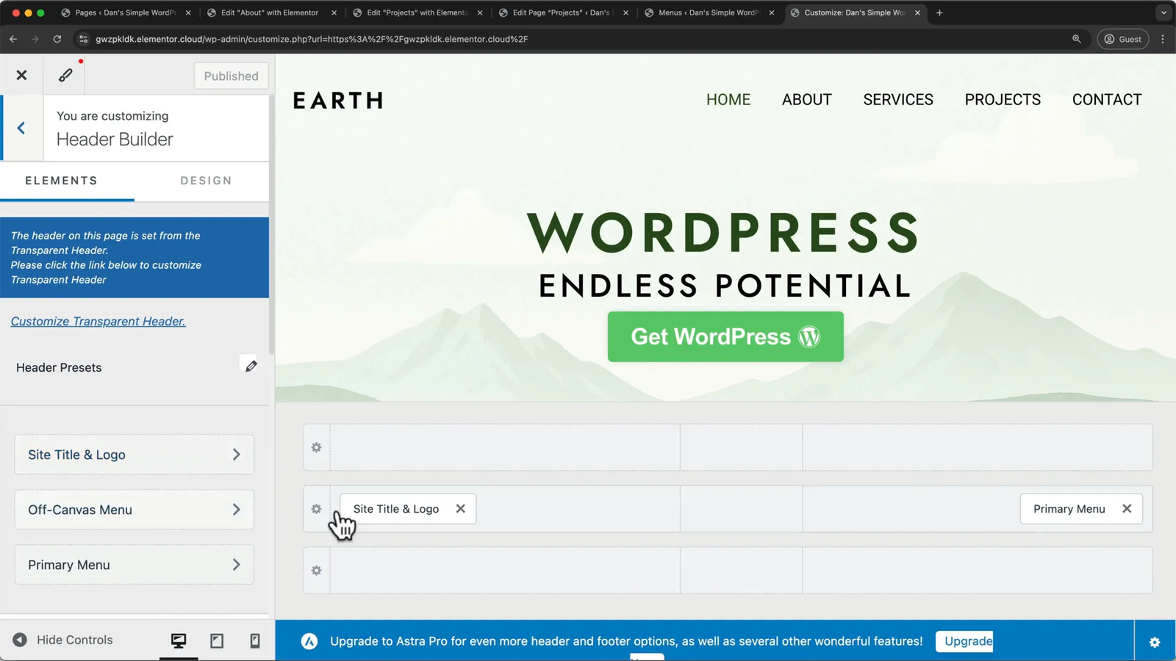
Task: Remove Site Title & Logo from header builder
Action: pyautogui.click(x=460, y=509)
